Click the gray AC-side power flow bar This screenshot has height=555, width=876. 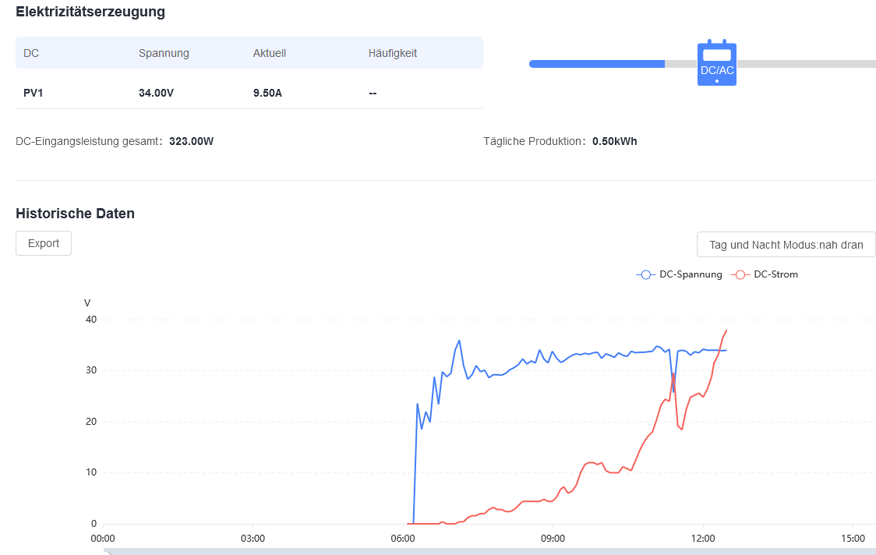tap(806, 64)
